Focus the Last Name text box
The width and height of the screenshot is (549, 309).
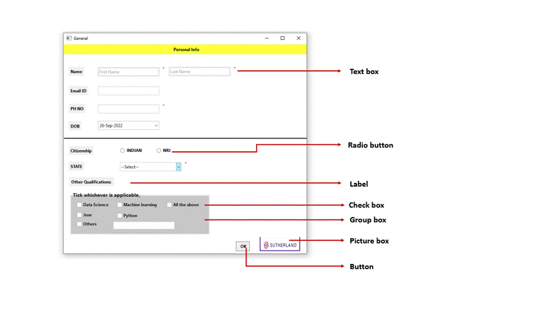click(199, 72)
